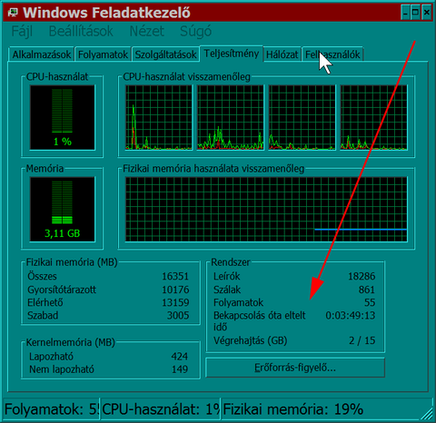This screenshot has height=423, width=436.
Task: Close the Feladatkezelő window
Action: click(x=426, y=13)
